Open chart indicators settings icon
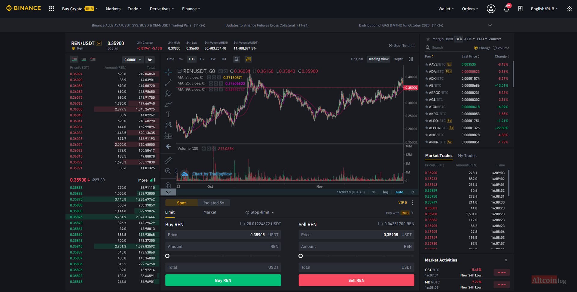577x292 pixels. [x=237, y=59]
